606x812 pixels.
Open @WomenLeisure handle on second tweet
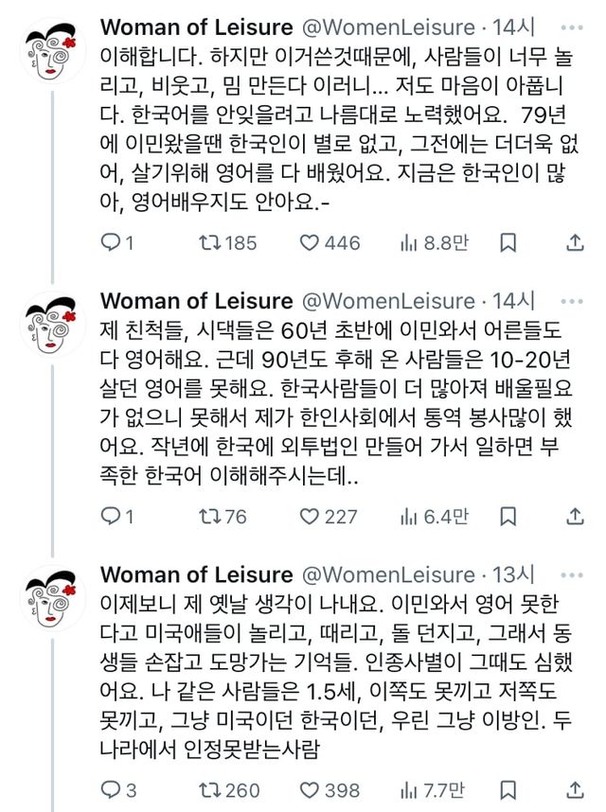click(x=387, y=301)
